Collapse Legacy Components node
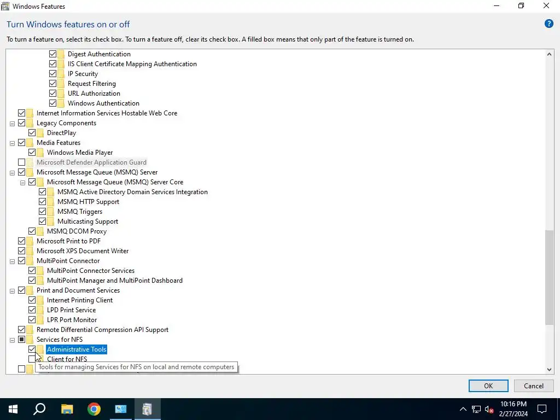The image size is (560, 420). point(12,124)
